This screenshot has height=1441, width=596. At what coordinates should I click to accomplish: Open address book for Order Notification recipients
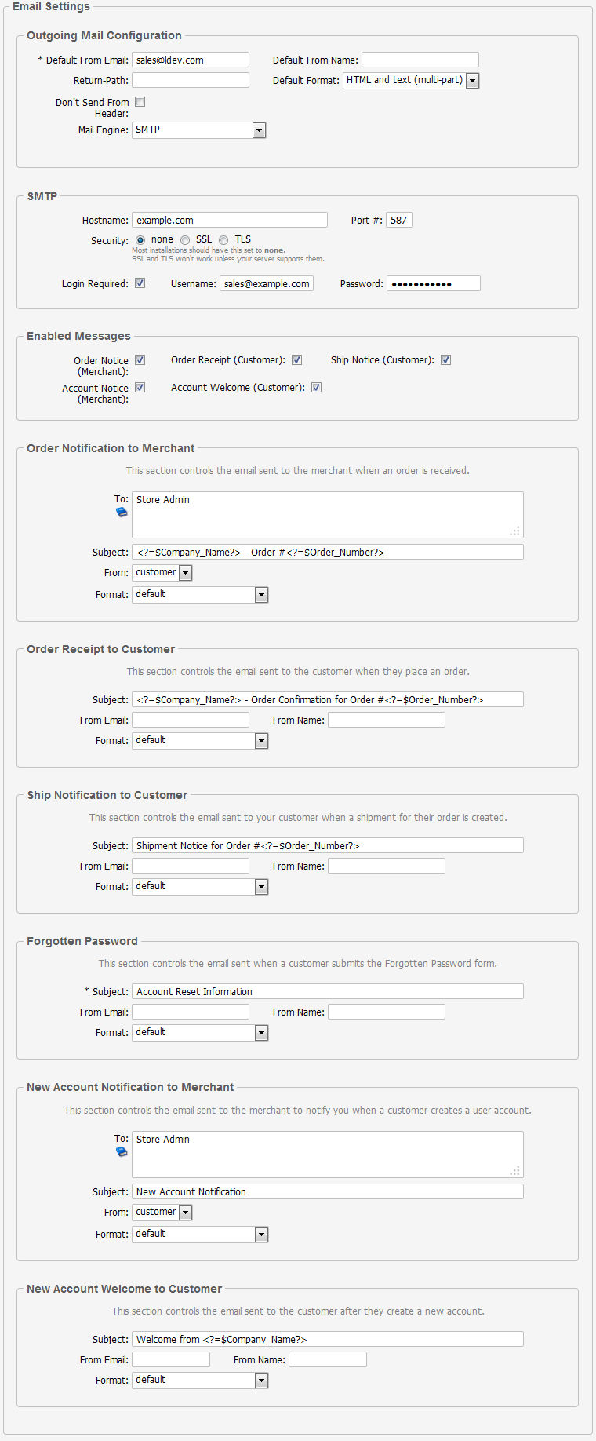pyautogui.click(x=122, y=513)
